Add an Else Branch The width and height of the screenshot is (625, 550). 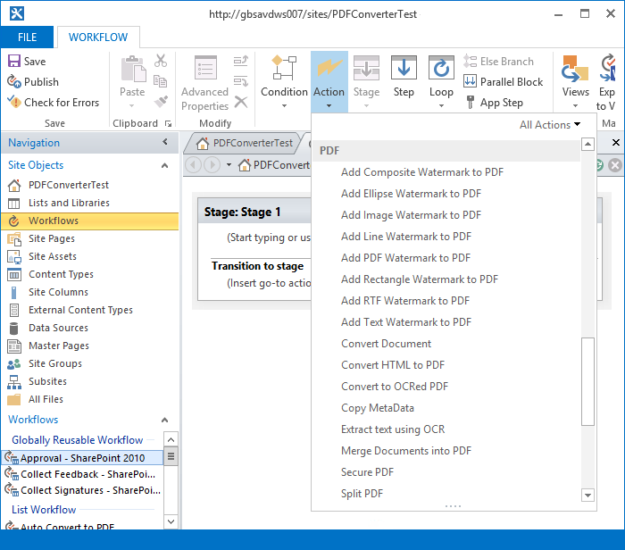click(x=498, y=62)
